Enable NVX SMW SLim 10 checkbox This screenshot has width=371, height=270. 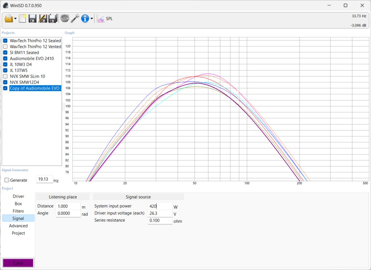(5, 76)
